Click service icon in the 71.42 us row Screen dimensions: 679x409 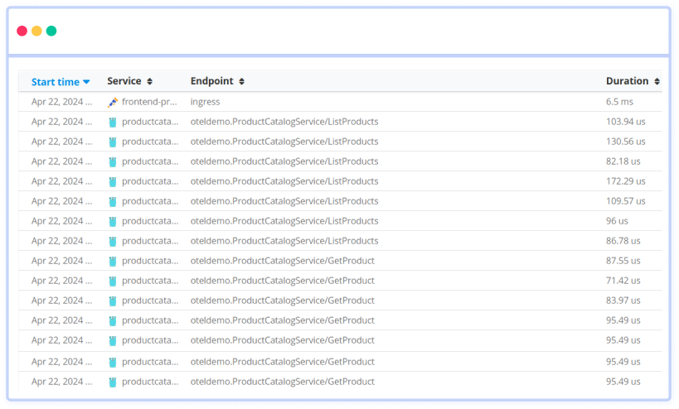(x=113, y=281)
